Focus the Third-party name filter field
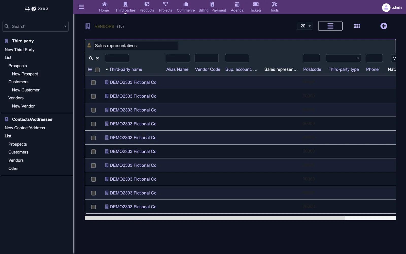The width and height of the screenshot is (406, 254). (117, 58)
